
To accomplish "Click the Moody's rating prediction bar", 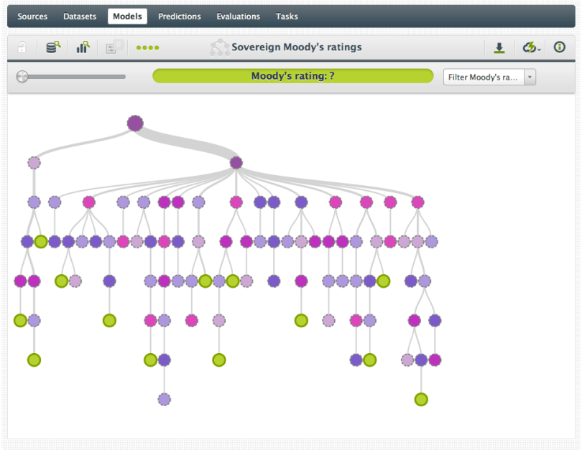I will tap(292, 76).
